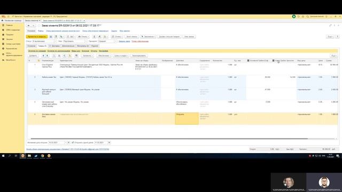Open the Windows Start menu
The width and height of the screenshot is (342, 192).
3,156
